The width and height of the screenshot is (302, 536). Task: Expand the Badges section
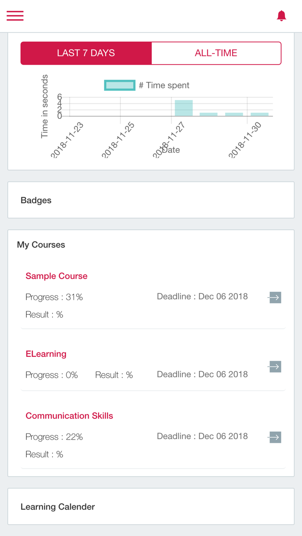click(36, 200)
